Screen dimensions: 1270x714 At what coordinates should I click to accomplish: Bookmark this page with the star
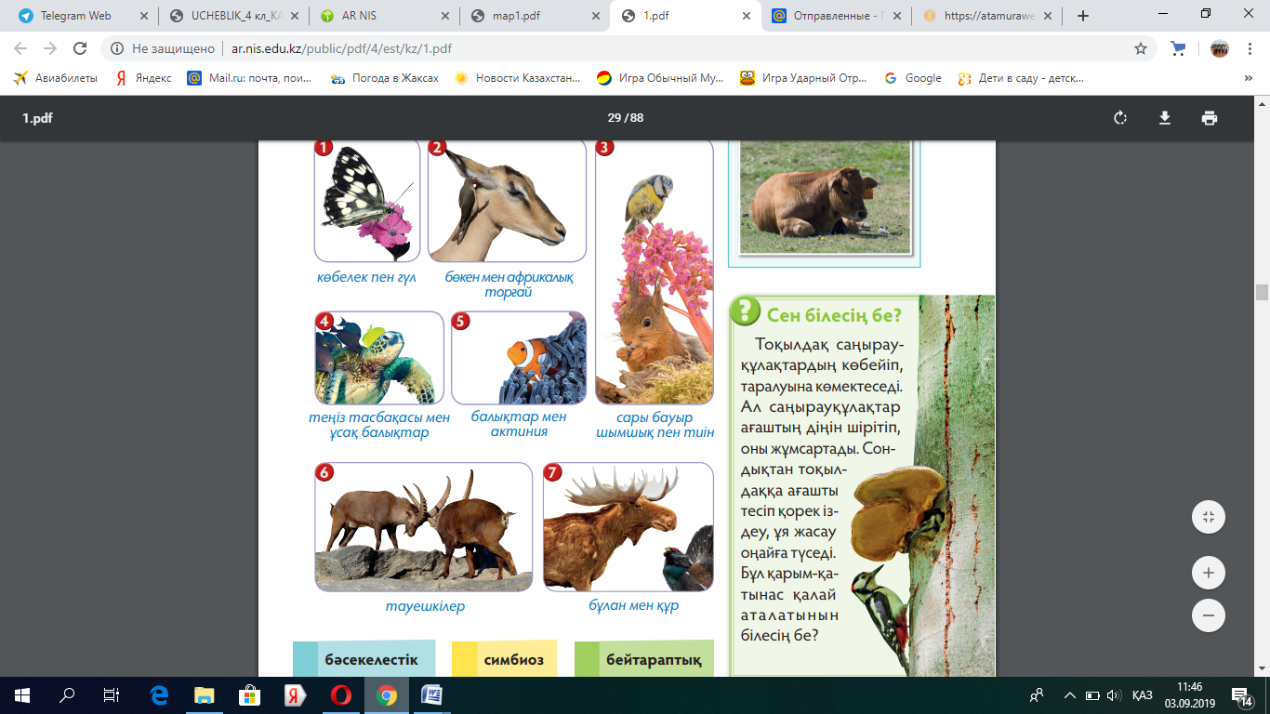click(1141, 48)
